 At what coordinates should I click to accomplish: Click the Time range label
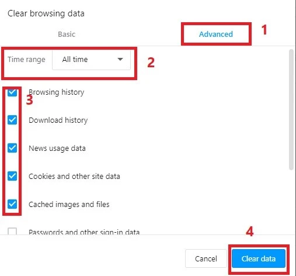coord(26,60)
